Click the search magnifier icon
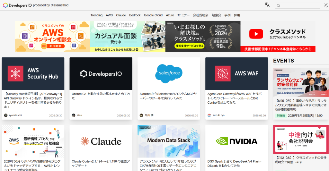329x171 pixels. [x=279, y=5]
